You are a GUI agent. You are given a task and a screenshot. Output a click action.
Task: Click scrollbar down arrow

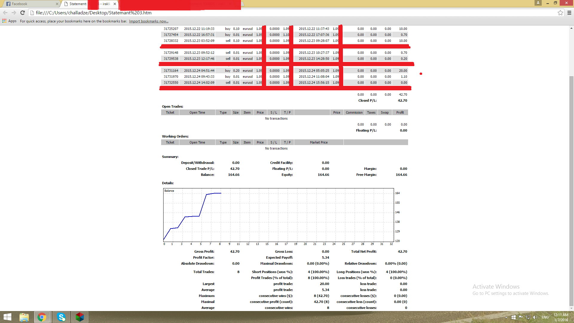click(x=571, y=308)
